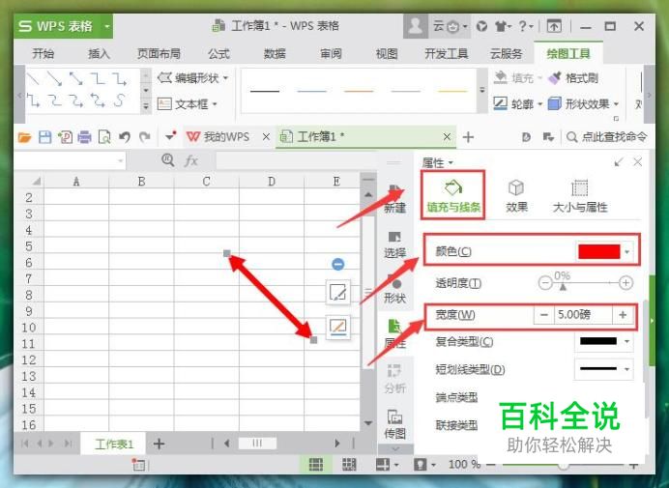Open the 公式 ribbon tab
Viewport: 669px width, 488px height.
click(x=218, y=54)
